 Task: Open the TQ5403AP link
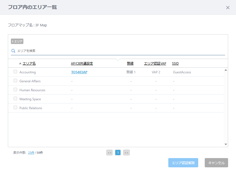point(79,72)
